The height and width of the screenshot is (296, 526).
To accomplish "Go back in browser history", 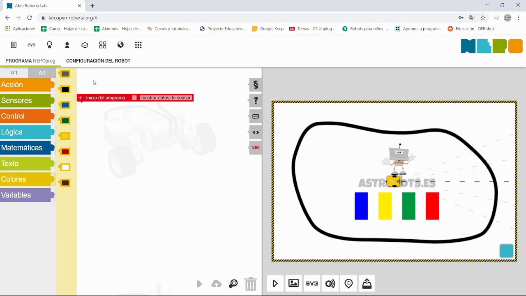I will [7, 18].
